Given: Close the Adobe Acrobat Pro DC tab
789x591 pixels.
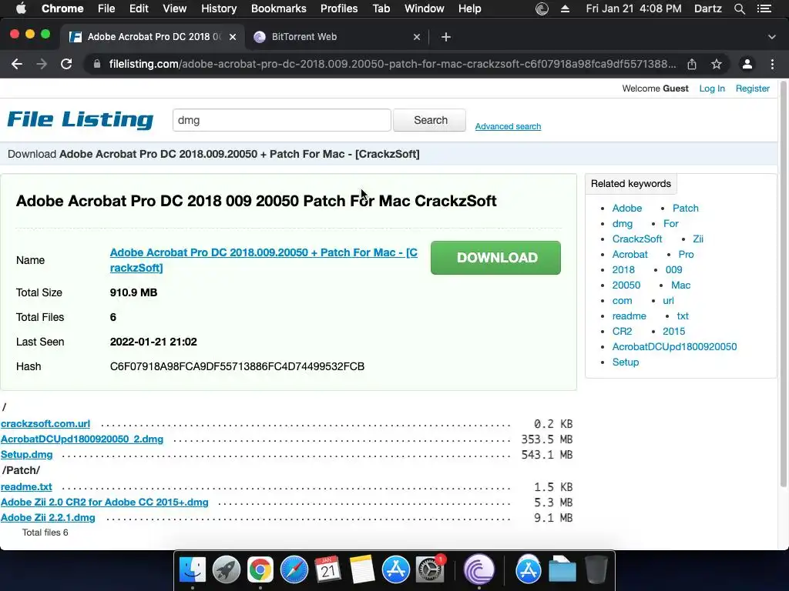Looking at the screenshot, I should click(x=233, y=37).
